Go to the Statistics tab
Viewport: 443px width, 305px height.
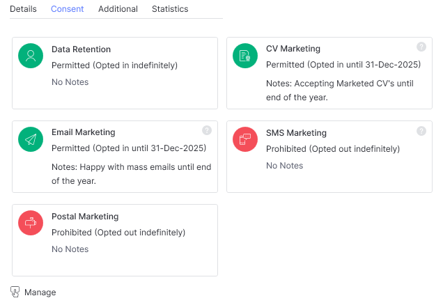170,9
